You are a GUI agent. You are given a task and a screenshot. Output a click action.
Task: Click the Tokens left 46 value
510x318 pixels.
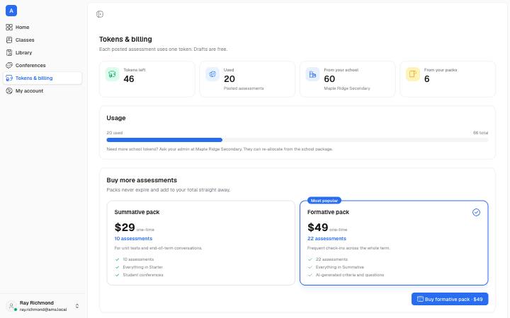point(129,79)
